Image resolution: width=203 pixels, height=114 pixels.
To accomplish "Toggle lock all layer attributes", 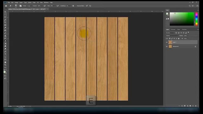I will point(179,39).
